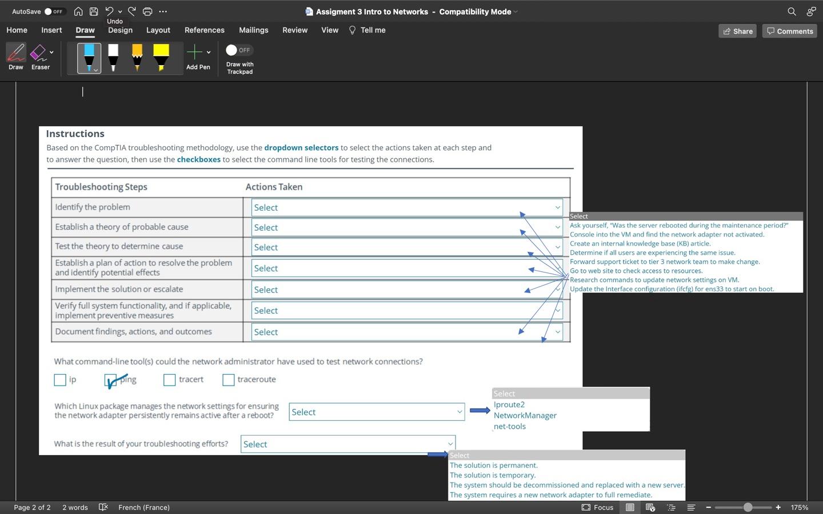Uncheck the ping checkbox

[x=111, y=380]
